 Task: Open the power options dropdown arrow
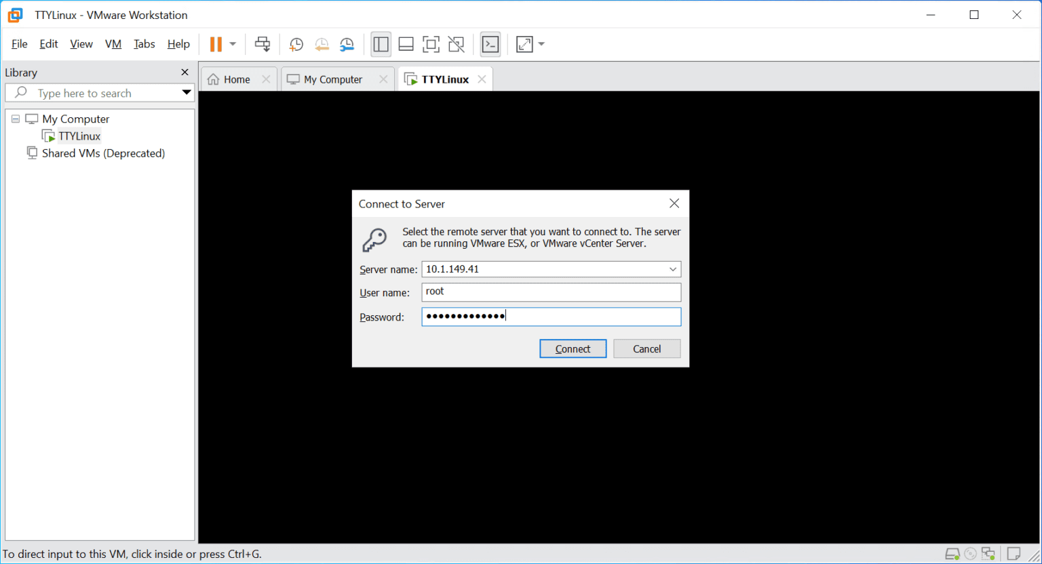tap(233, 44)
